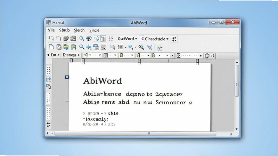Viewport: 278px width, 156px height.
Task: Click the yellow open folder icon
Action: [x=66, y=47]
